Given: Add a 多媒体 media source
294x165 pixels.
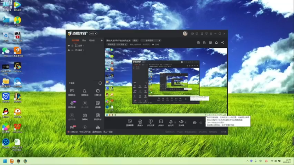Looking at the screenshot, I should [x=161, y=123].
